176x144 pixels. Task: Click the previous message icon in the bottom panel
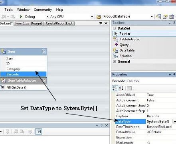16,132
